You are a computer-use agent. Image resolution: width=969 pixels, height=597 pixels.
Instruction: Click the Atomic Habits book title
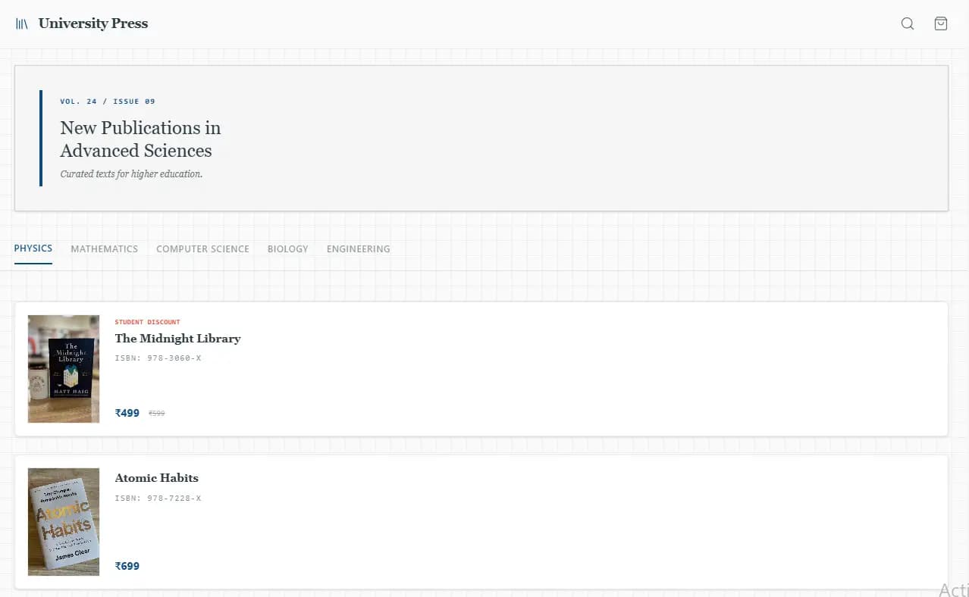[157, 478]
